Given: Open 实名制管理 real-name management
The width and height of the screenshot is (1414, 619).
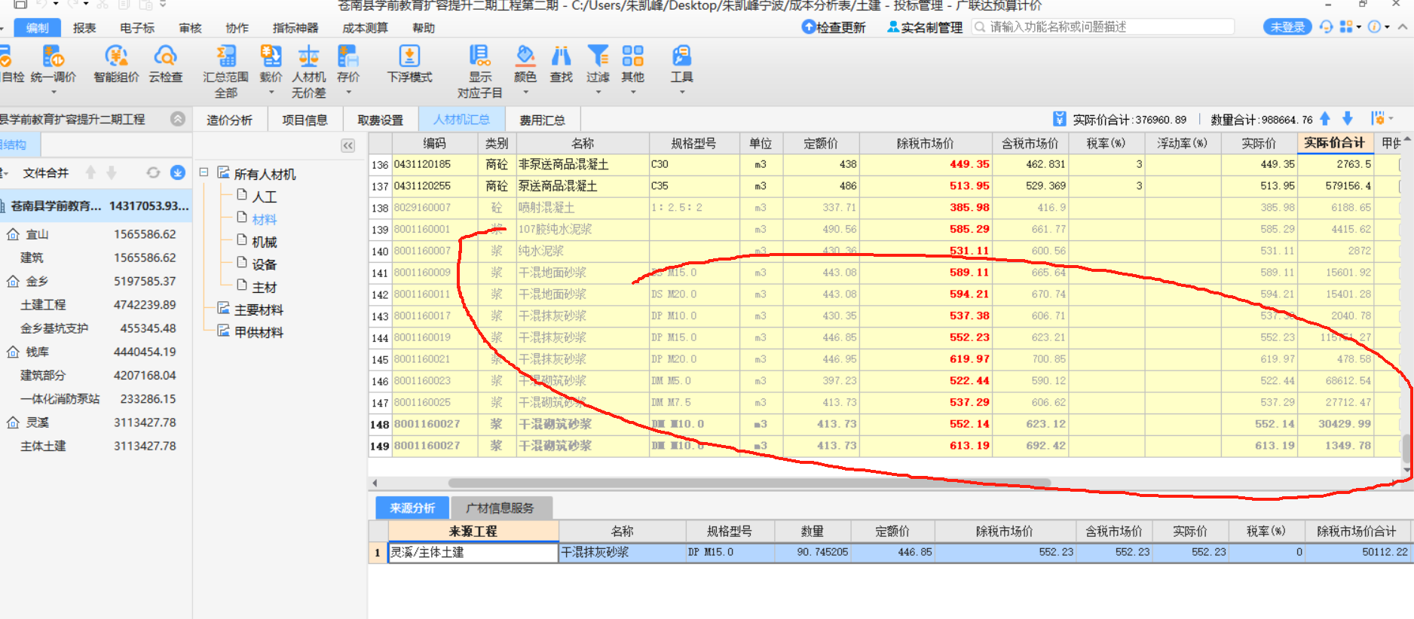Looking at the screenshot, I should tap(925, 27).
